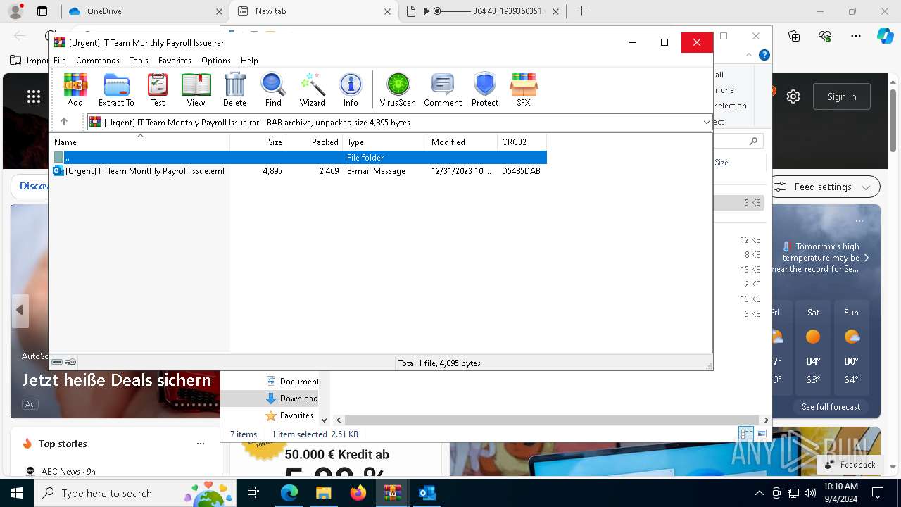Click the Explorer horizontal scrollbar

tap(553, 420)
